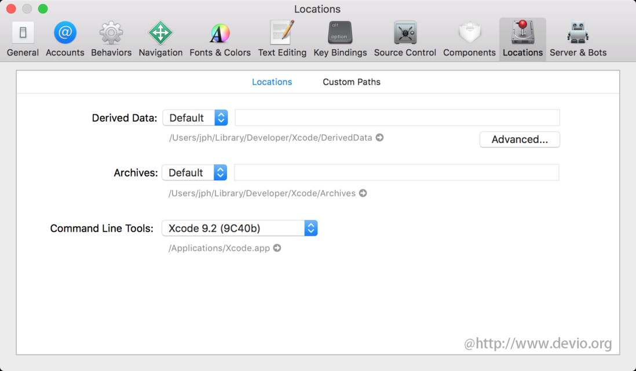
Task: Click the Archives path text field
Action: pyautogui.click(x=397, y=172)
